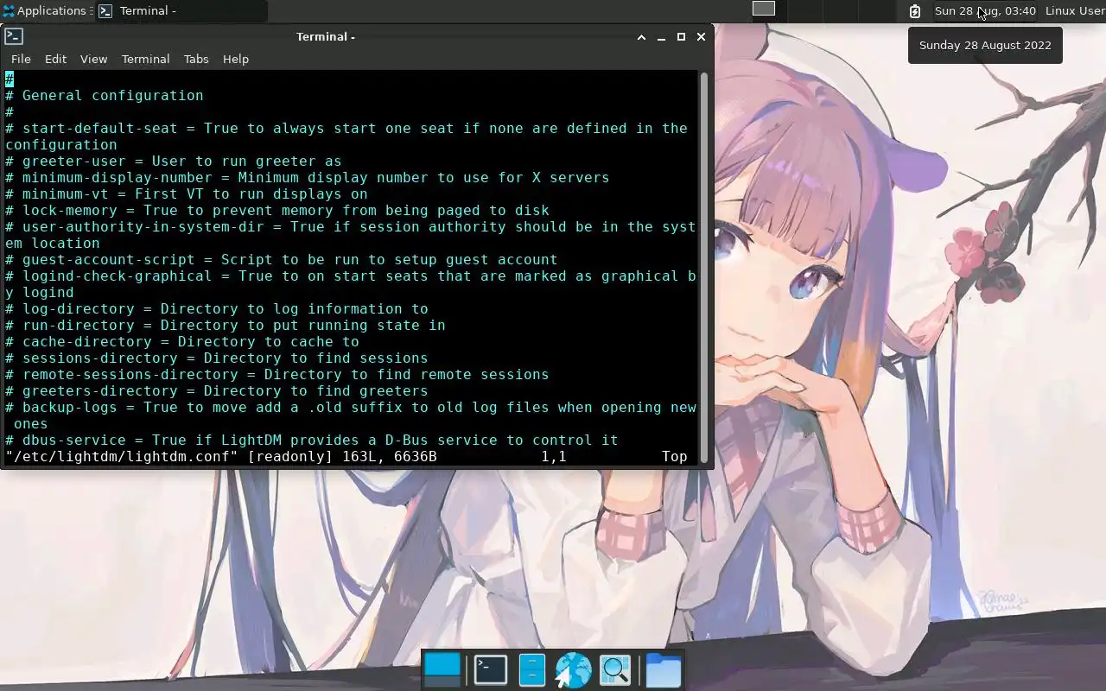Close the Terminal window
The width and height of the screenshot is (1106, 691).
pos(701,37)
